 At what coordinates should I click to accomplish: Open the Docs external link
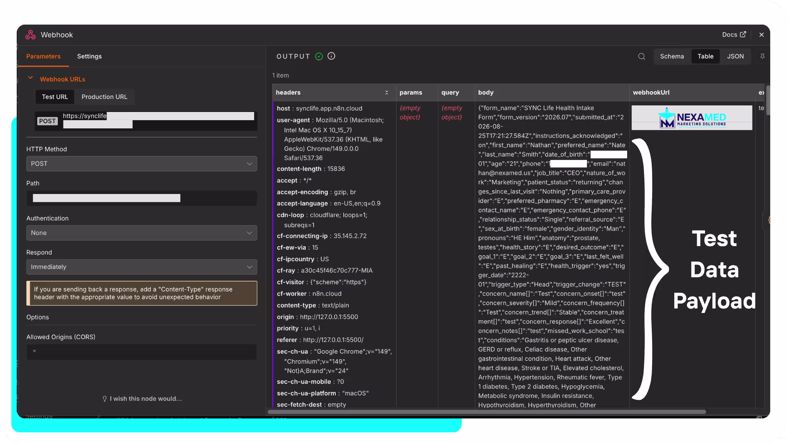[x=734, y=35]
